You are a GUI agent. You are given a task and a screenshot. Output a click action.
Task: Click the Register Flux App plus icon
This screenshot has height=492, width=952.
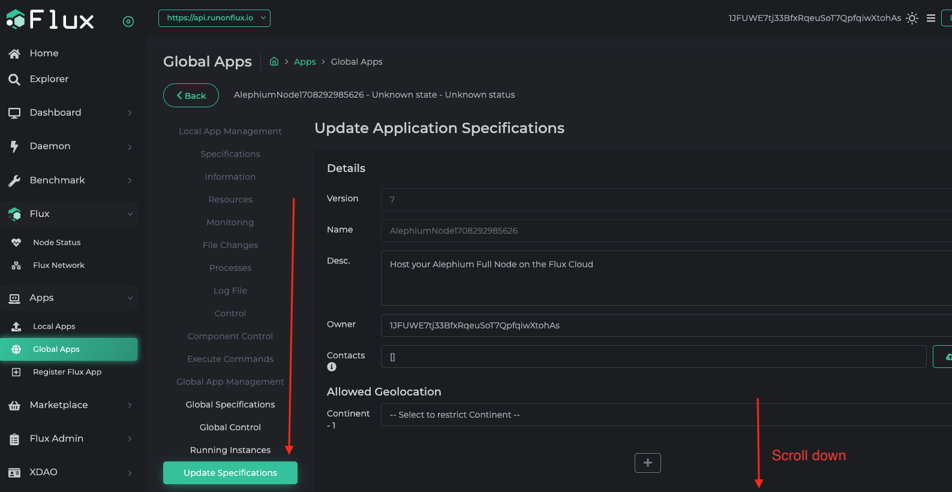pos(16,372)
